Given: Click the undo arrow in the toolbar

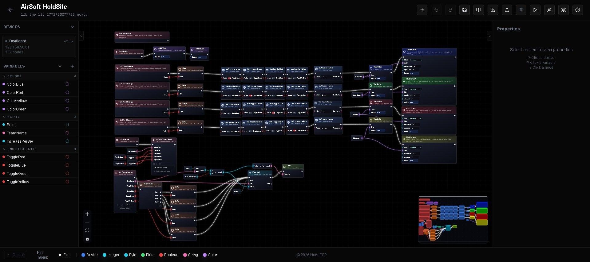Looking at the screenshot, I should coord(436,10).
